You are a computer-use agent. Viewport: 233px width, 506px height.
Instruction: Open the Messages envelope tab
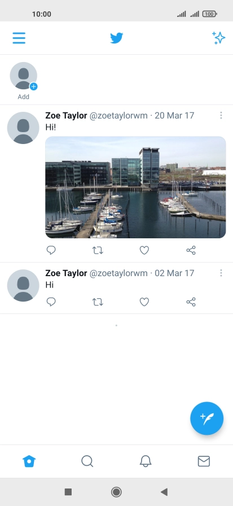click(204, 461)
